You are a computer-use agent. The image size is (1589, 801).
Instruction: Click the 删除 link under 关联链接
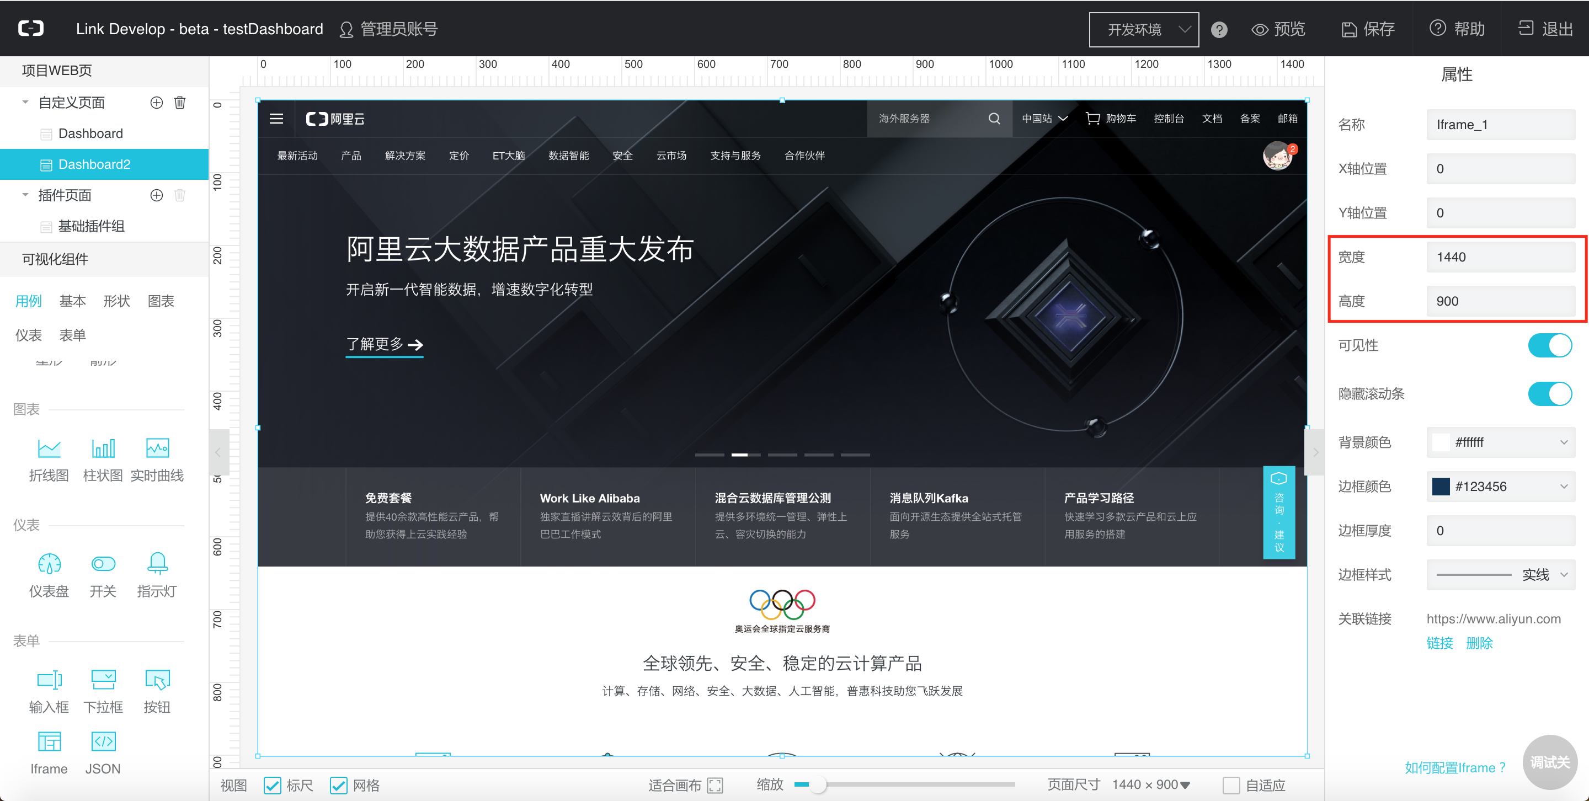tap(1479, 643)
